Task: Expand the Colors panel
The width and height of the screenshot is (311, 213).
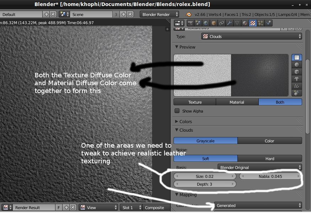Action: pyautogui.click(x=186, y=122)
